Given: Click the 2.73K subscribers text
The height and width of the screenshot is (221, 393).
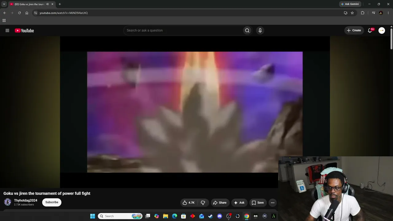Looking at the screenshot, I should coord(24,205).
